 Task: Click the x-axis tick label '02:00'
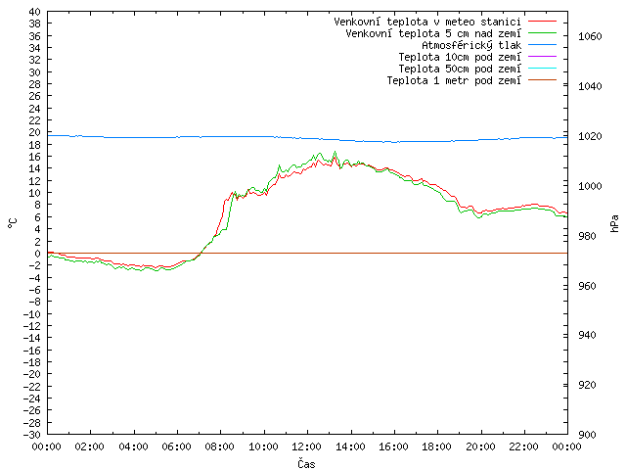point(90,446)
